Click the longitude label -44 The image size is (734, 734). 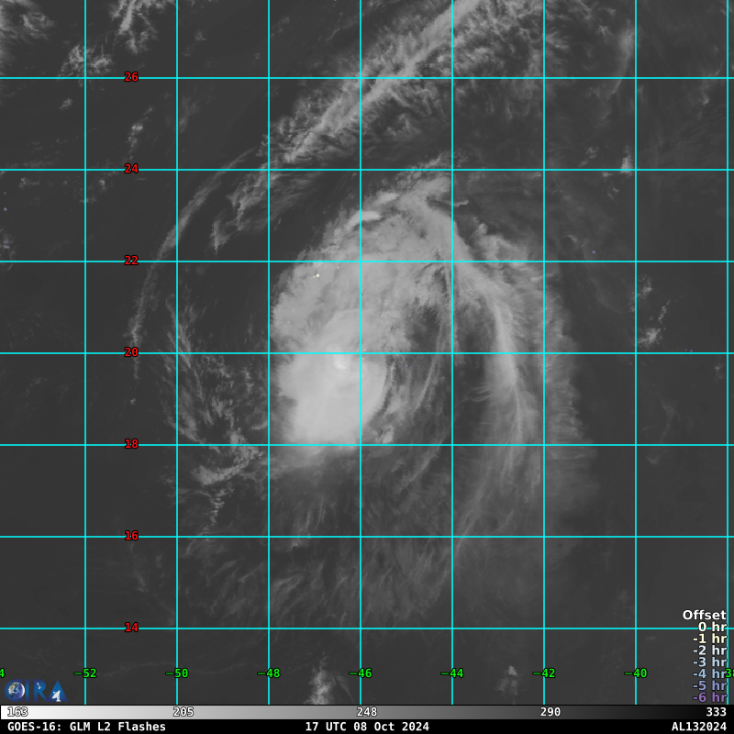pos(452,673)
